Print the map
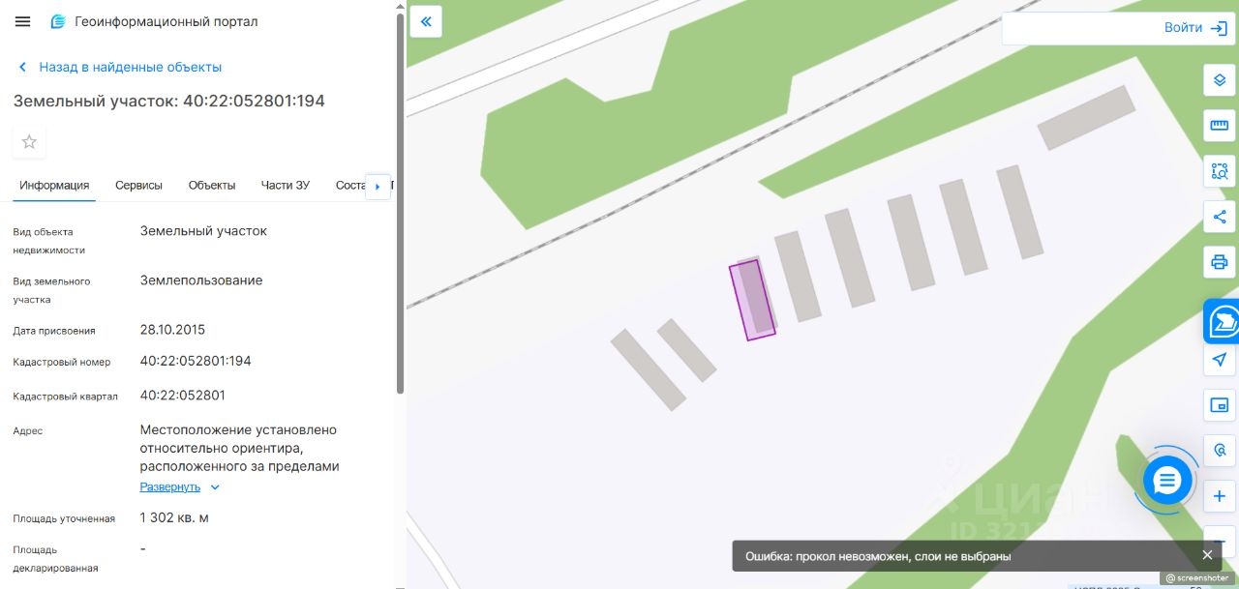Screen dimensions: 1239x589 [1219, 262]
